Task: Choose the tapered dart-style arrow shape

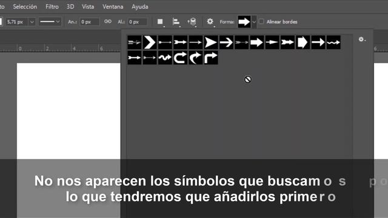Action: point(272,42)
